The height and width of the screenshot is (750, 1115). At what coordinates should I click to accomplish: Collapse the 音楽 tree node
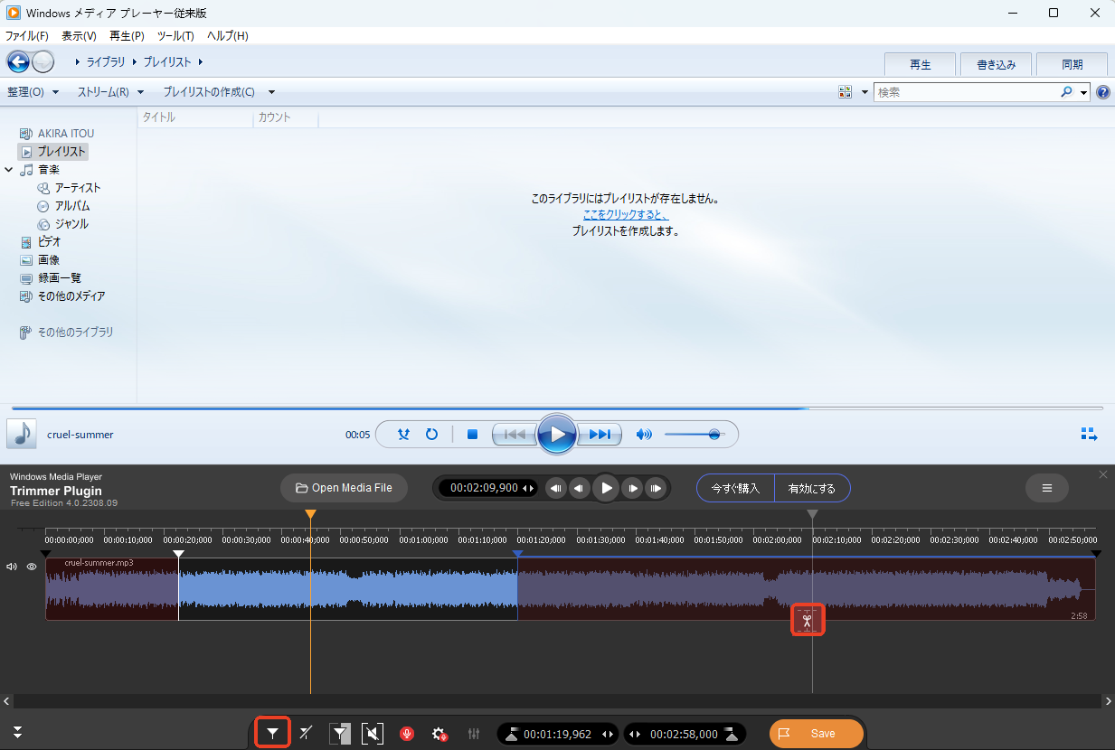(x=9, y=170)
